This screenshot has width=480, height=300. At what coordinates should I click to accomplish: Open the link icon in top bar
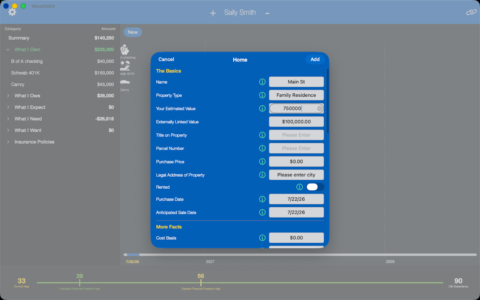click(471, 12)
